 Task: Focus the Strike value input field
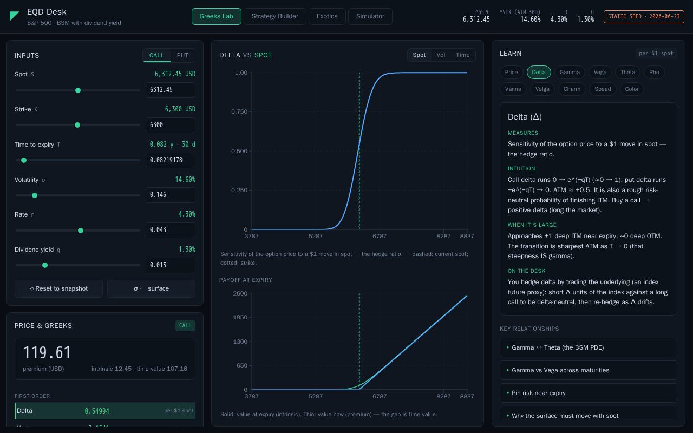pos(171,124)
